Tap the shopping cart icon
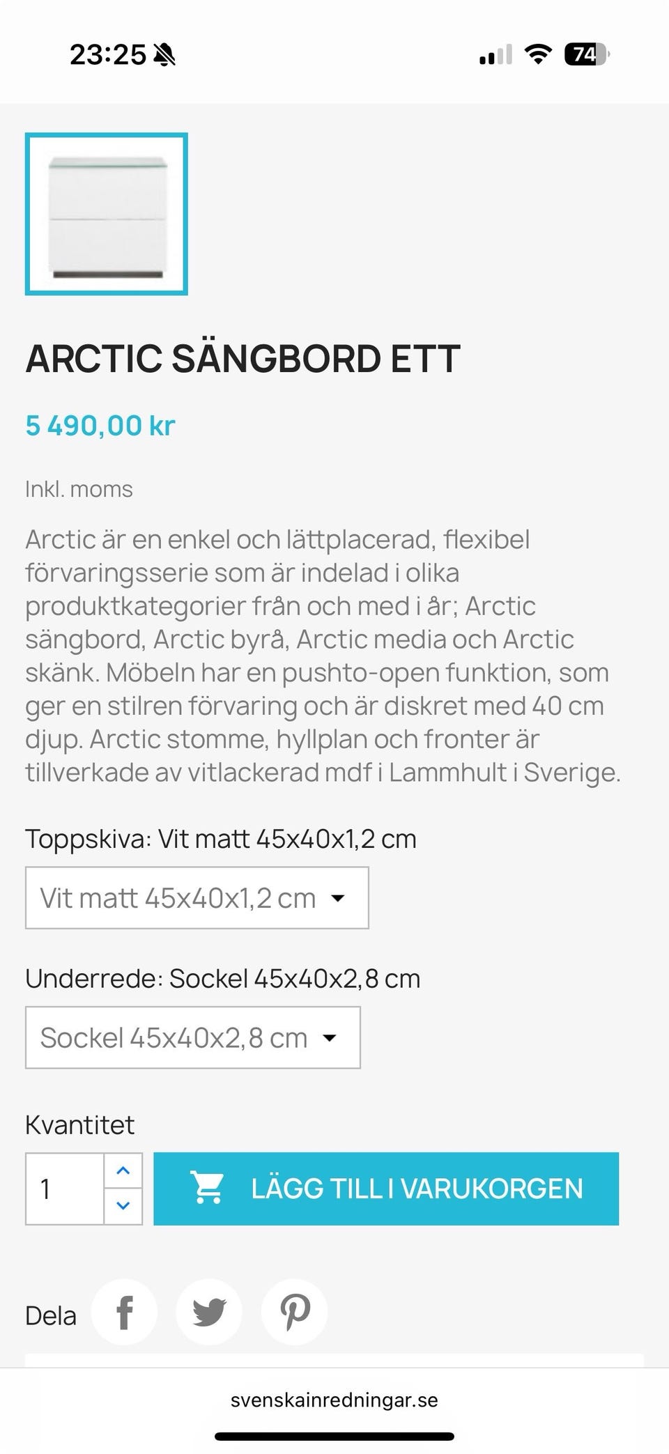This screenshot has height=1454, width=669. click(x=207, y=1189)
